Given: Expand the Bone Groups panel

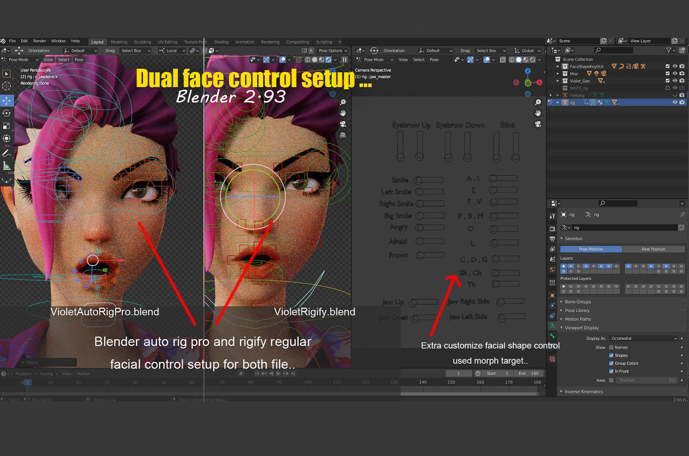Looking at the screenshot, I should [578, 302].
